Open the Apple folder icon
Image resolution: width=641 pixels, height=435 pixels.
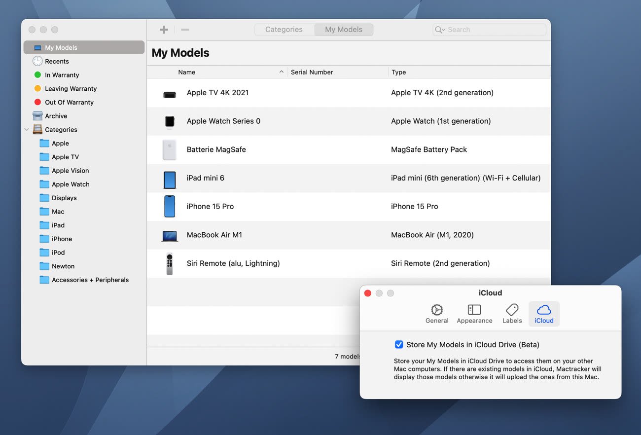(44, 144)
